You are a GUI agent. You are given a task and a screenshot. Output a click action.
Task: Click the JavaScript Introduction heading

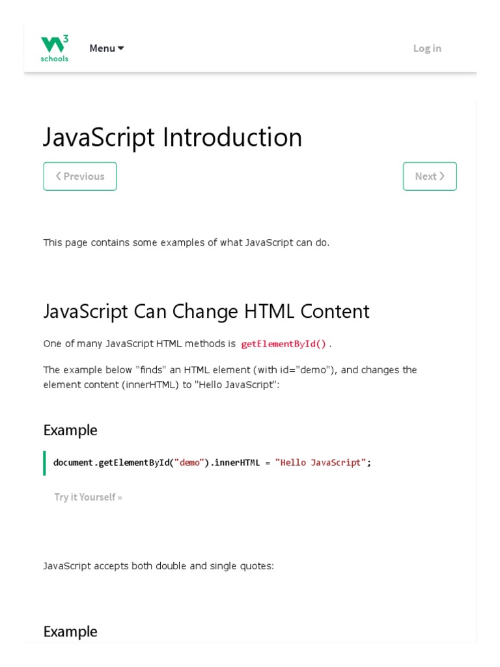click(x=173, y=137)
